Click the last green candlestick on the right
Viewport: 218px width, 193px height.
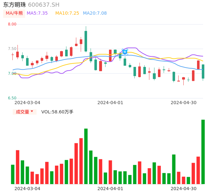(x=203, y=71)
